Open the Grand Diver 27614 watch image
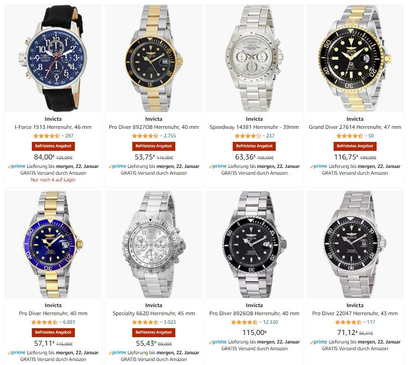This screenshot has width=408, height=365. [355, 58]
